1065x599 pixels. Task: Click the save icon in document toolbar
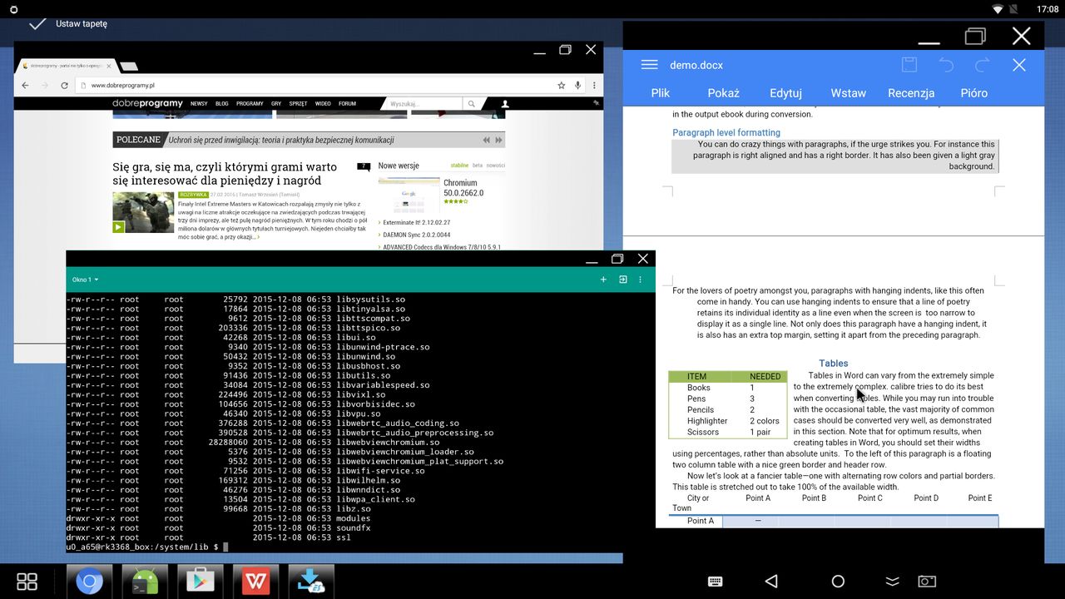[x=909, y=65]
